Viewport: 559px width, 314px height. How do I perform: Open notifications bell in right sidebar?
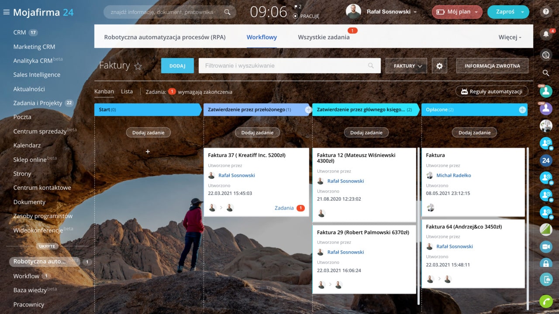pos(545,34)
